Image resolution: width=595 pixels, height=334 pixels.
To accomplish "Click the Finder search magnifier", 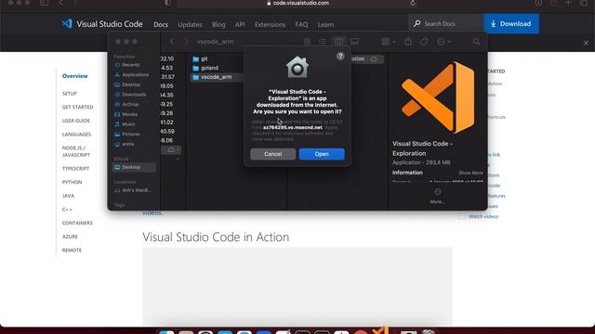I will pyautogui.click(x=476, y=42).
